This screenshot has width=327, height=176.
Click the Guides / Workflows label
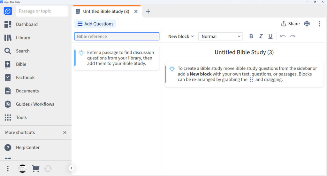click(35, 104)
